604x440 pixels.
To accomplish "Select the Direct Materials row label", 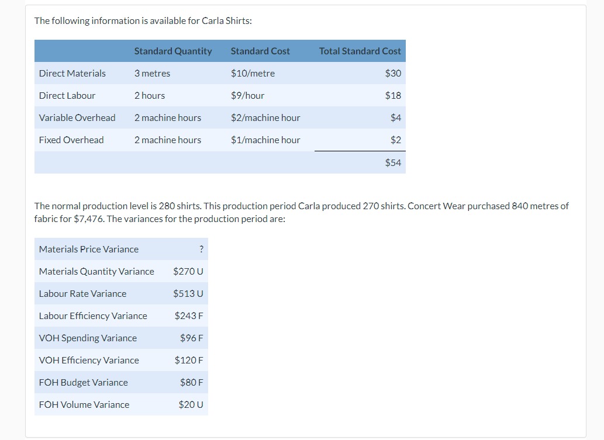I will [71, 73].
